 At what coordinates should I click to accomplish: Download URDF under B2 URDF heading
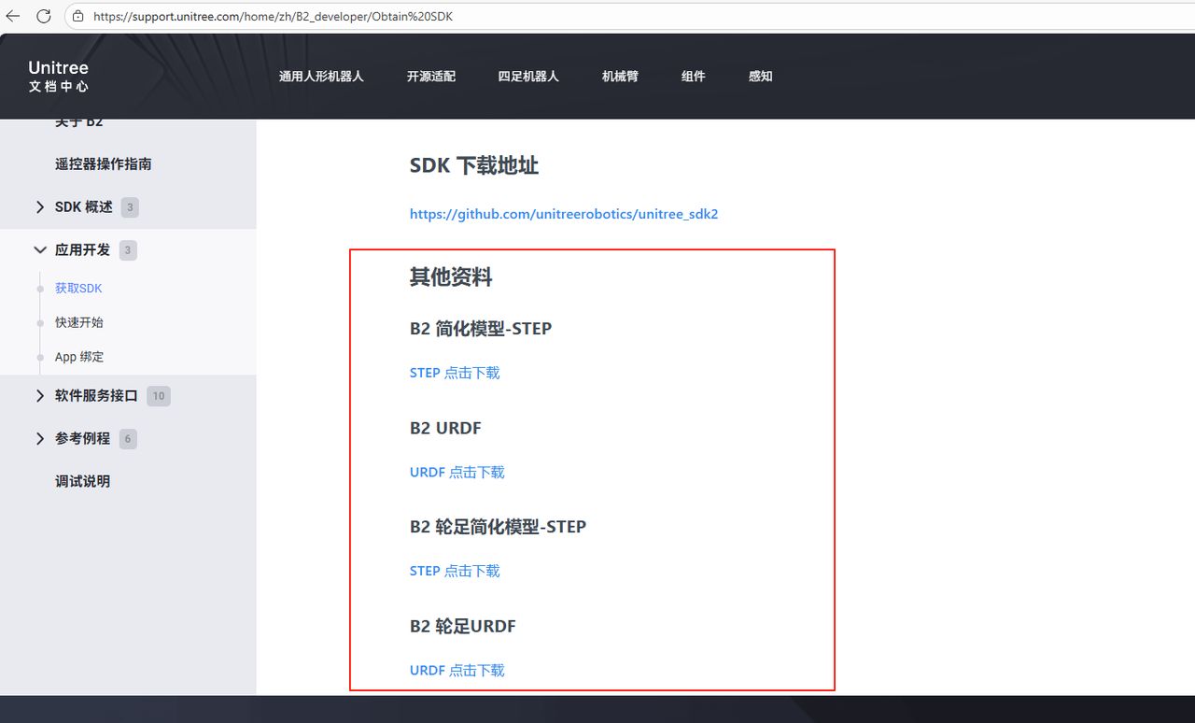tap(457, 473)
